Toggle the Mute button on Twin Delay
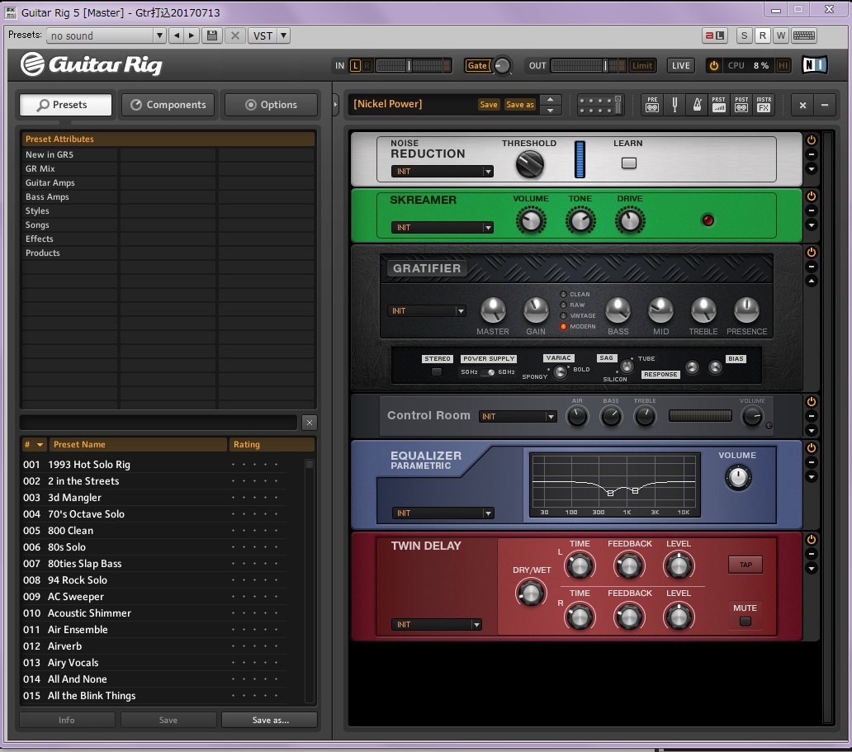The image size is (852, 752). point(745,621)
